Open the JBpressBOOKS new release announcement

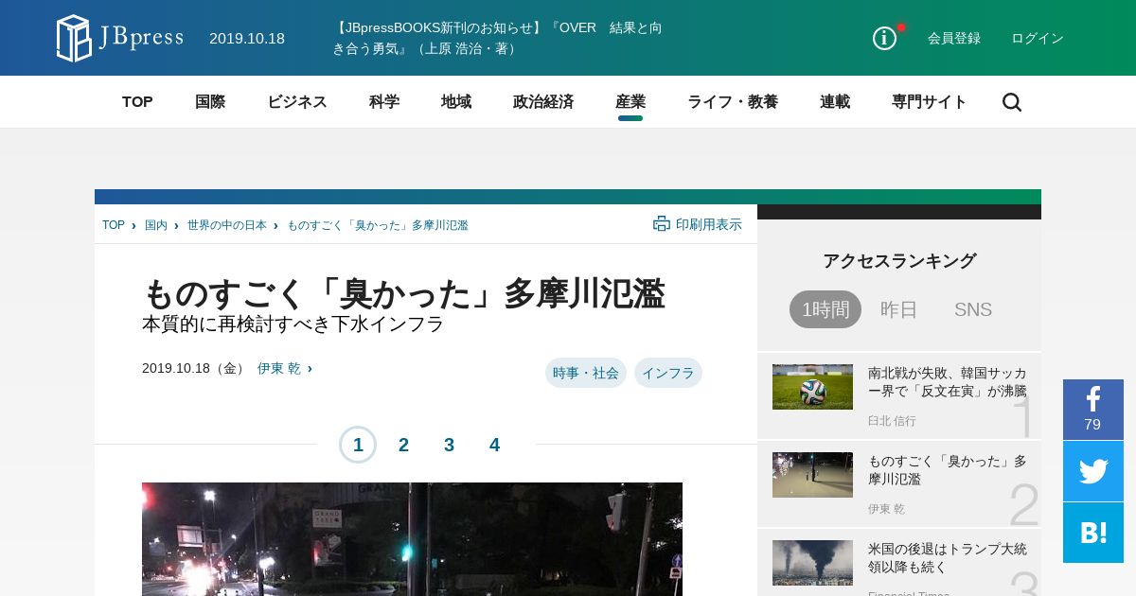click(497, 38)
